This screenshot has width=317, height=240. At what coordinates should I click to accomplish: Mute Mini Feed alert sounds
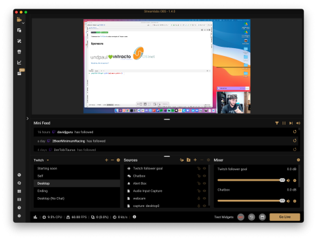298,123
